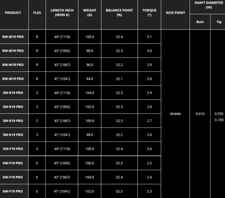Select weight 104.0 in XW-F19 PRO 42" row

click(89, 177)
